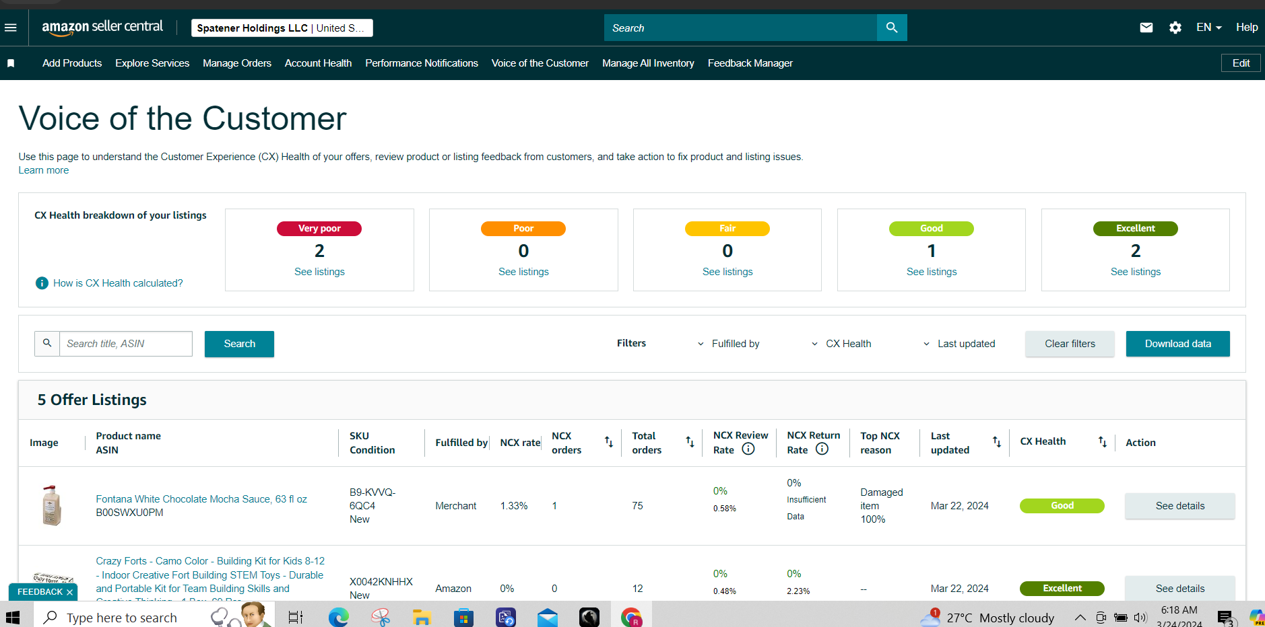Click How is CX Health calculated link
1265x627 pixels.
click(x=118, y=283)
